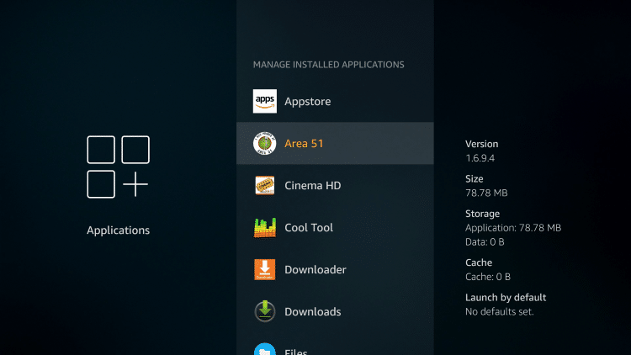Click the Area 51 app icon
This screenshot has height=355, width=631.
click(x=265, y=143)
